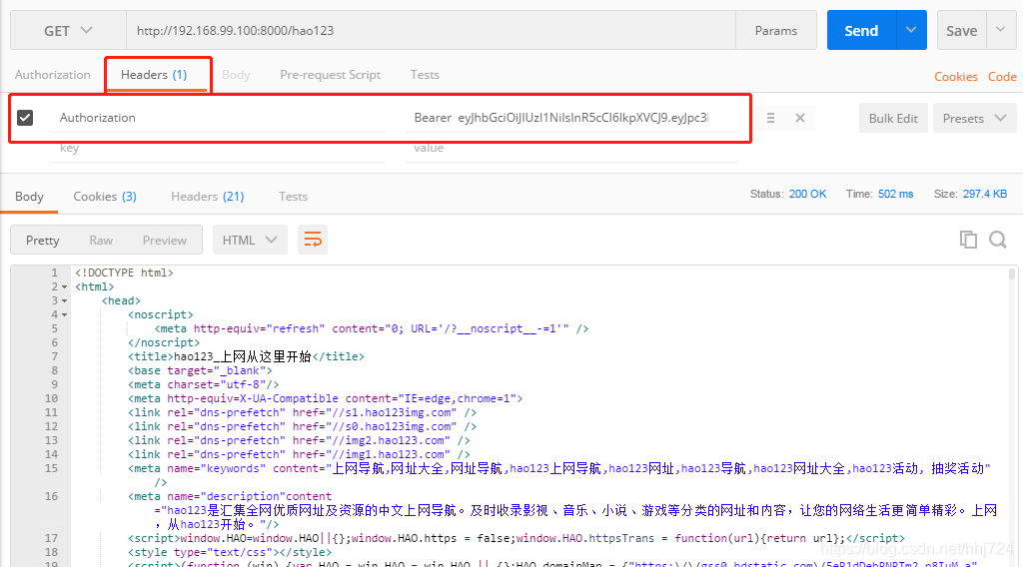
Task: Edit the Authorization header key
Action: [217, 118]
